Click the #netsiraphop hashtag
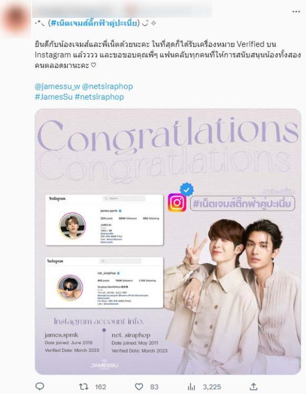The image size is (306, 394). 99,97
